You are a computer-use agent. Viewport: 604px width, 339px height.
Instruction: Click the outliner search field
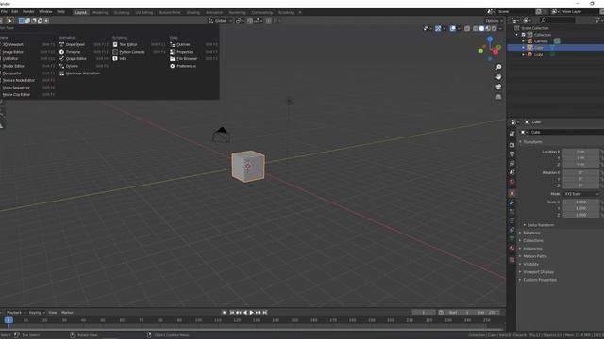click(x=558, y=20)
